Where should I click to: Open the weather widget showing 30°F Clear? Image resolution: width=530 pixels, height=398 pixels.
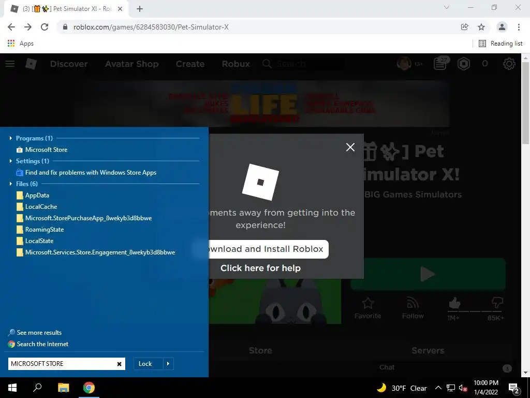402,388
